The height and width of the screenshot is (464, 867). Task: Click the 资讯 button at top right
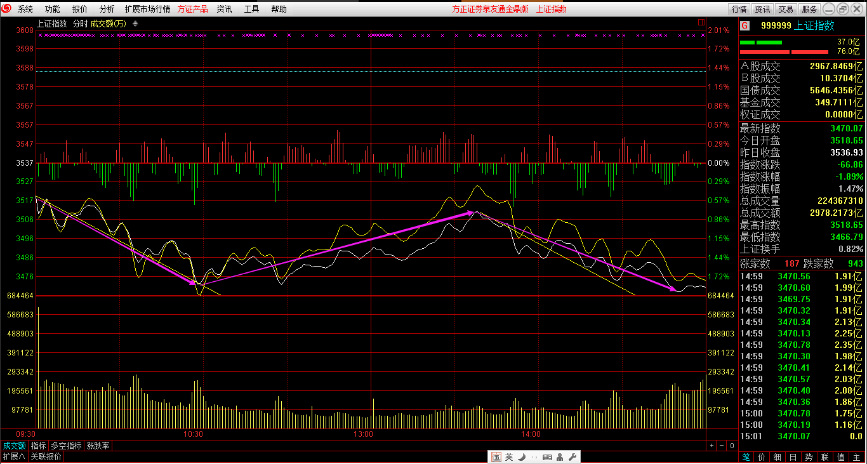[762, 9]
